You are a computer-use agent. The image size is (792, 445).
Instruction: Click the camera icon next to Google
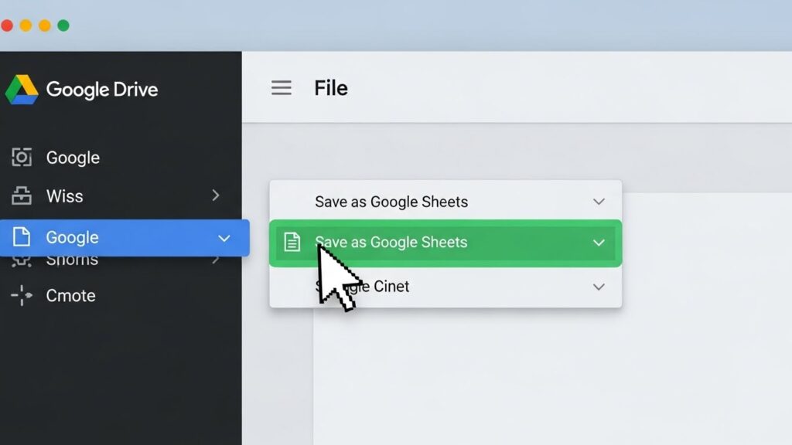[22, 158]
